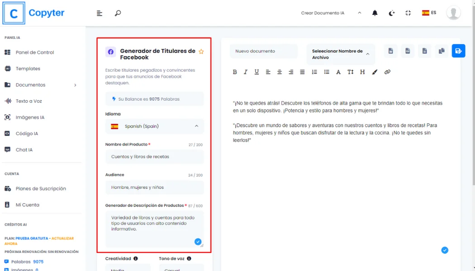Screen dimensions: 475x271
Task: Mark template as favorite with star
Action: (201, 51)
